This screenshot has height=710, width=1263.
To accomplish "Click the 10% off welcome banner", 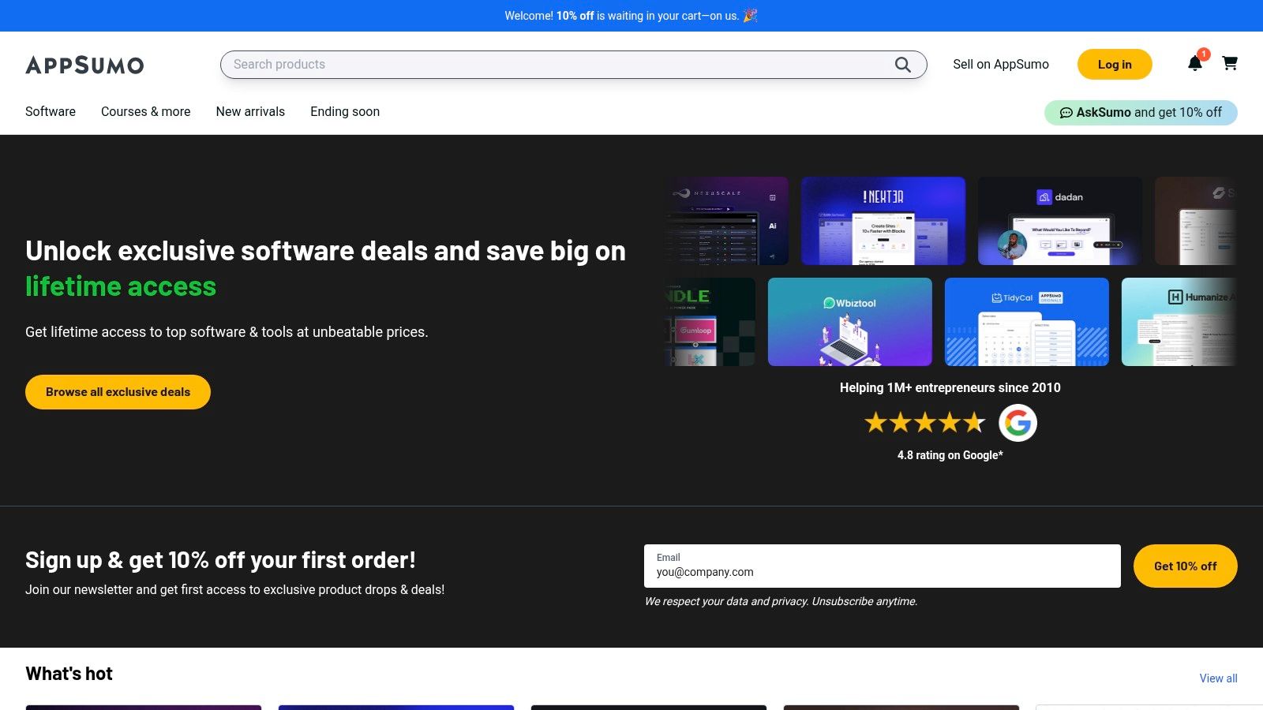I will [631, 16].
